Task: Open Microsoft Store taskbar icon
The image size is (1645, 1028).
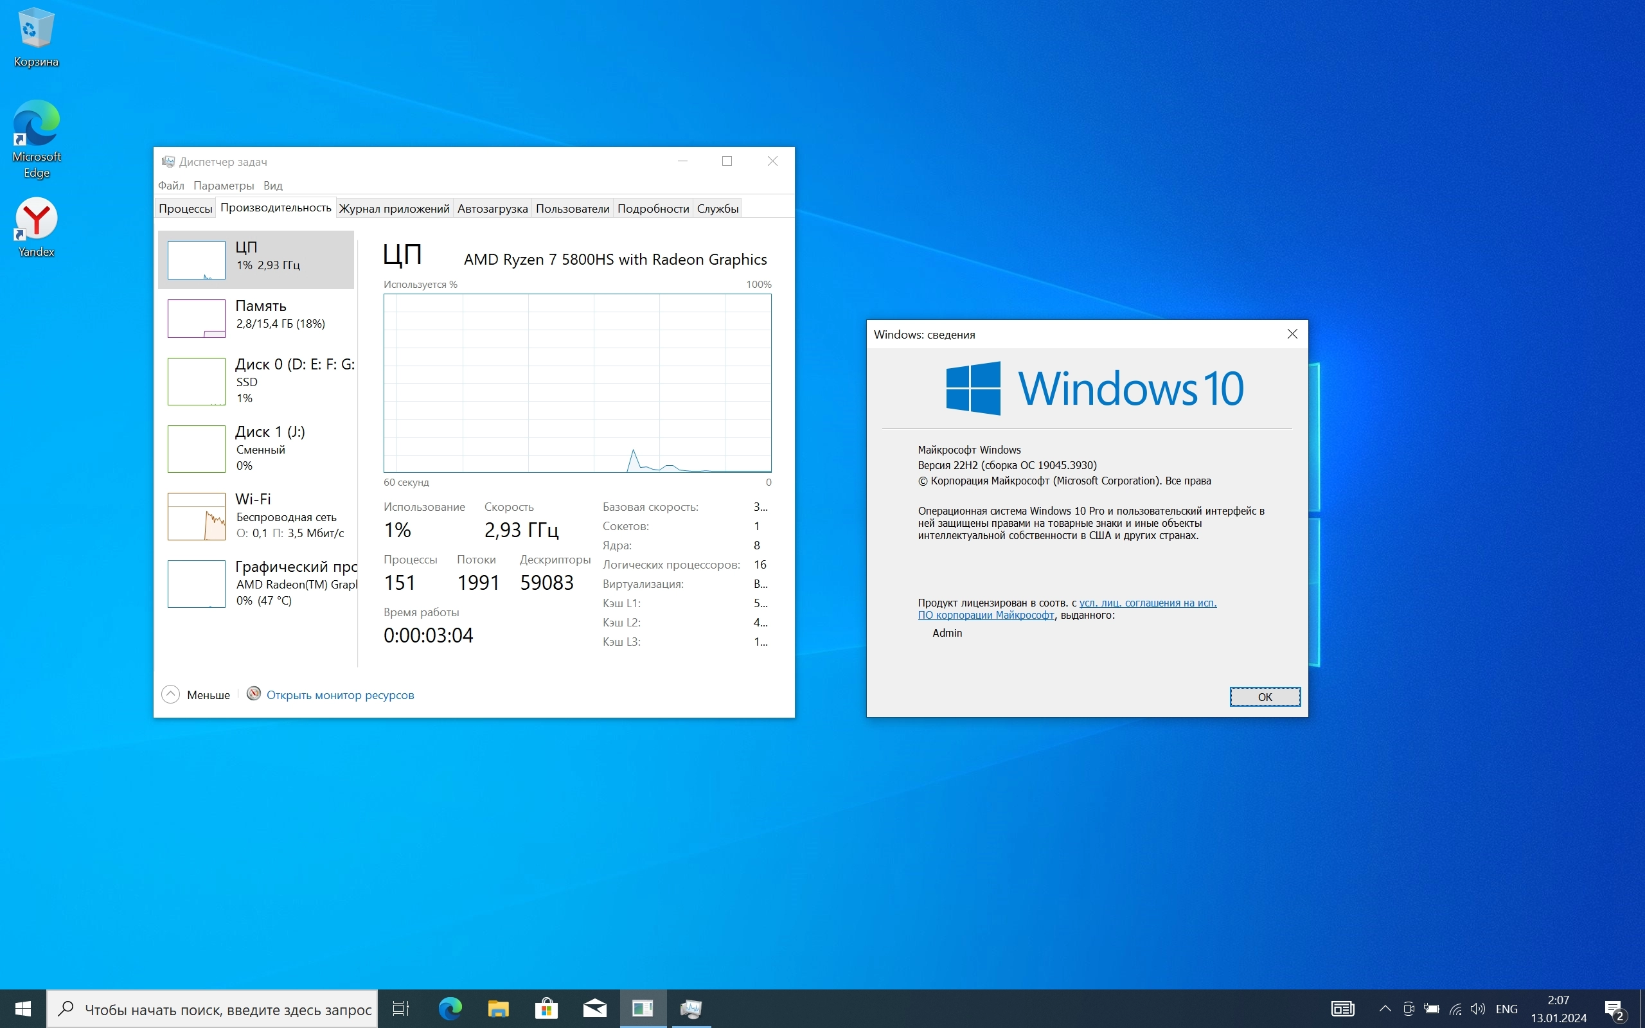Action: coord(546,1008)
